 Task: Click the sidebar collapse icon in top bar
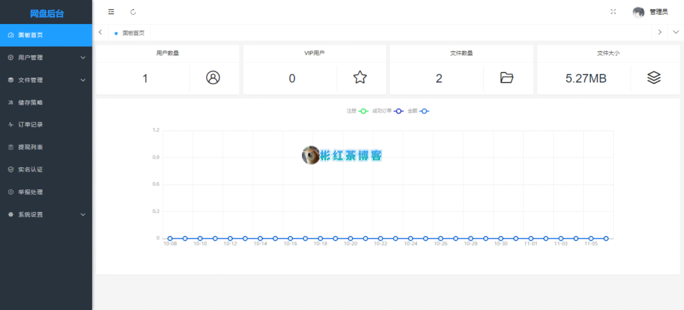(x=111, y=12)
